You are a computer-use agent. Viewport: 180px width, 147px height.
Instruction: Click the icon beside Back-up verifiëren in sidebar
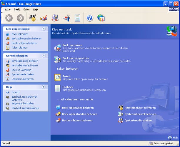tap(8, 70)
